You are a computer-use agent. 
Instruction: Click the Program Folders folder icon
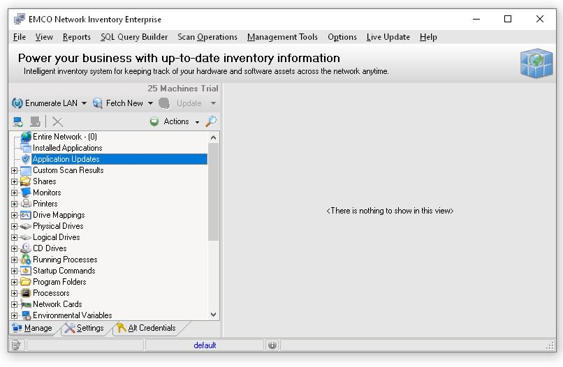click(25, 282)
